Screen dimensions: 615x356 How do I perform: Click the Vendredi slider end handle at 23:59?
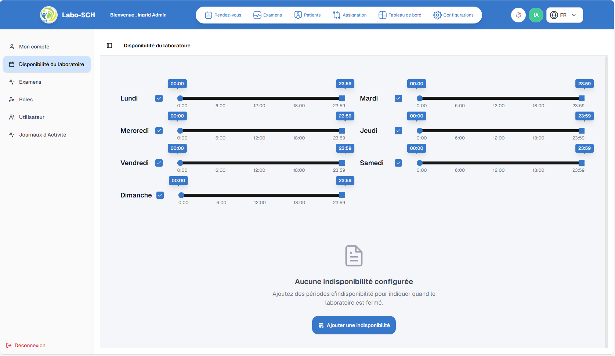coord(342,163)
